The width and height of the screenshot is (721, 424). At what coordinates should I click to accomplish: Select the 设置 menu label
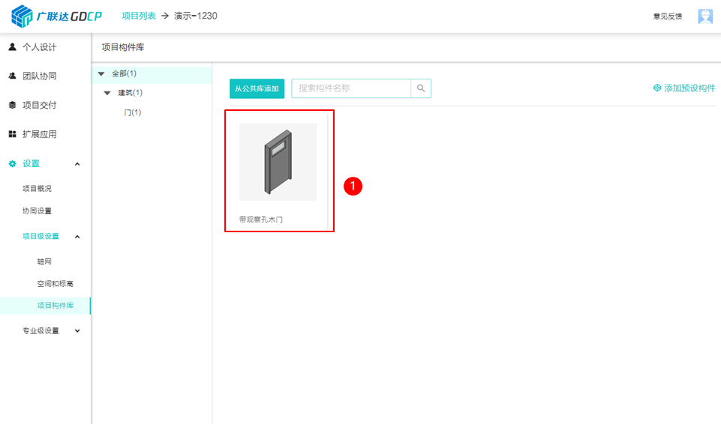pos(31,163)
